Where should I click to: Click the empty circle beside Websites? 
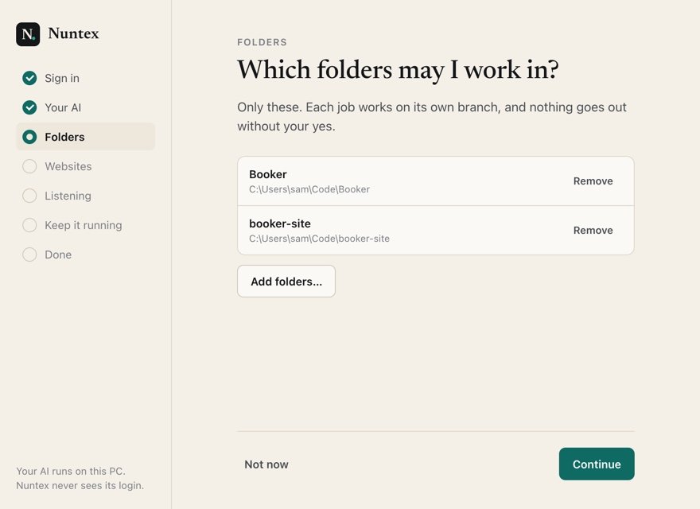tap(29, 166)
